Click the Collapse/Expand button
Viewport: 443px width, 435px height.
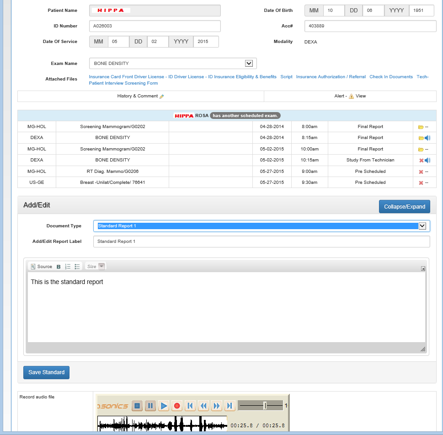coord(404,207)
